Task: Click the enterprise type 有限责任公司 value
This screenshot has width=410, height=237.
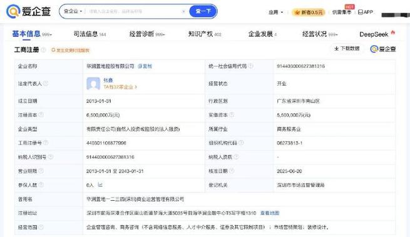Action: pyautogui.click(x=133, y=129)
